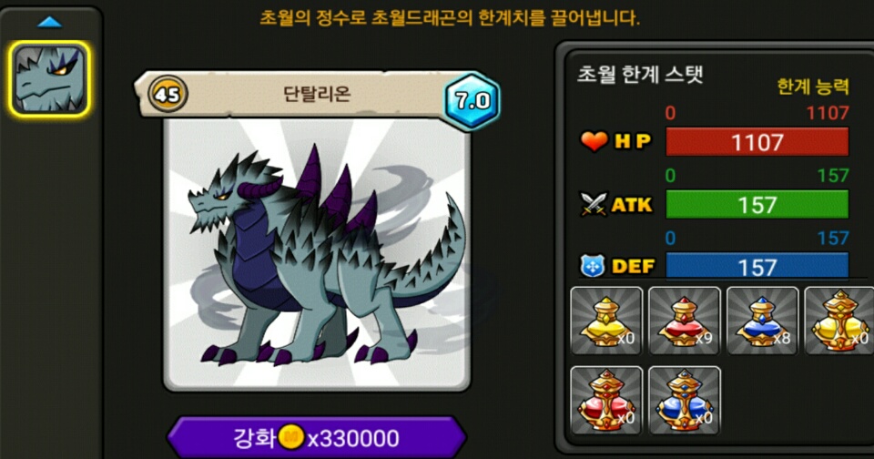
Task: Click the 한계 능력 label
Action: pos(813,87)
